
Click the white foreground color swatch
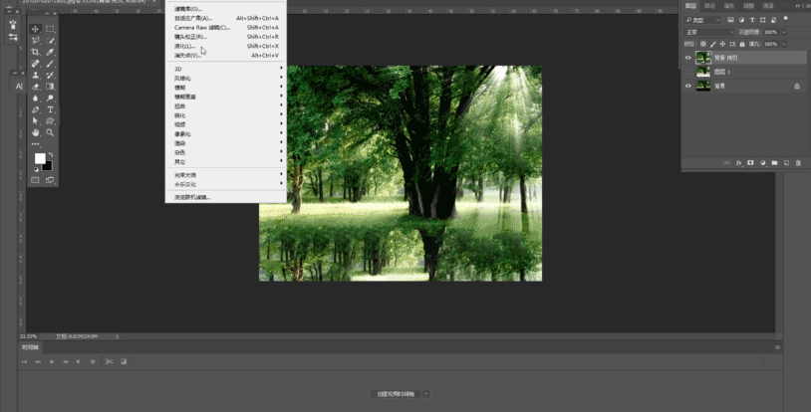tap(40, 158)
